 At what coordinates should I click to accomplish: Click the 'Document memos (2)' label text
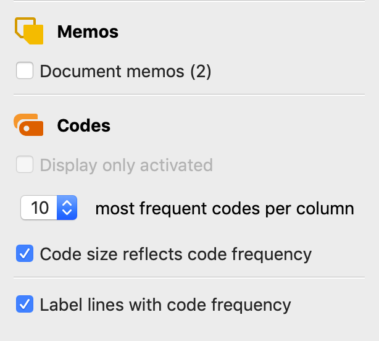point(125,72)
